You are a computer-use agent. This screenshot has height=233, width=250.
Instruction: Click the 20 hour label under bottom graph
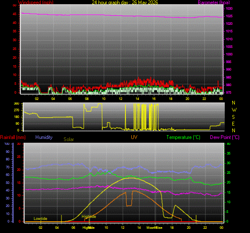[189, 228]
